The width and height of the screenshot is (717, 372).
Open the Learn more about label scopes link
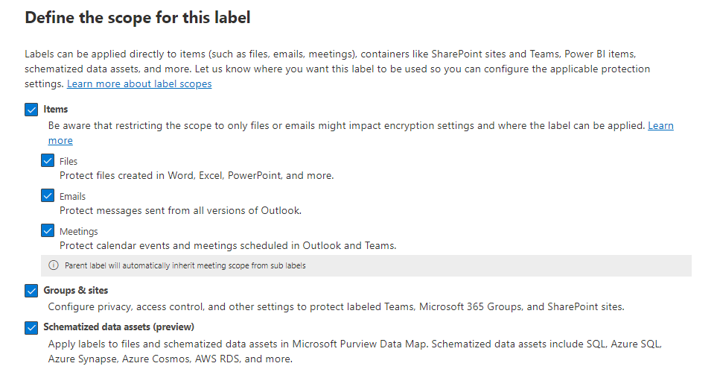139,83
